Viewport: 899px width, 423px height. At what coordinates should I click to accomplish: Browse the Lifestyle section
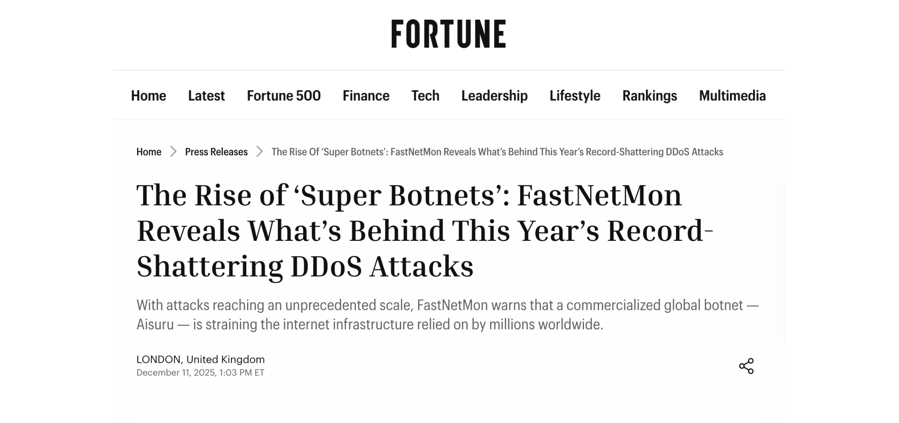point(574,96)
